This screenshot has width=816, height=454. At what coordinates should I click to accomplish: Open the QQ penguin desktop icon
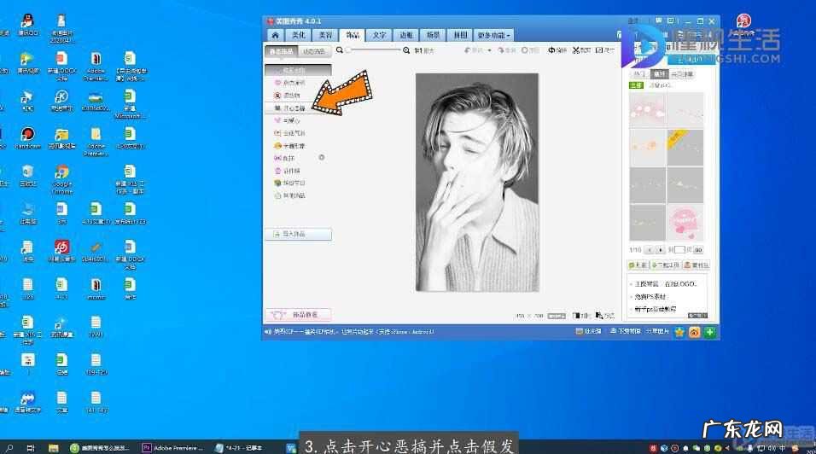tap(27, 25)
